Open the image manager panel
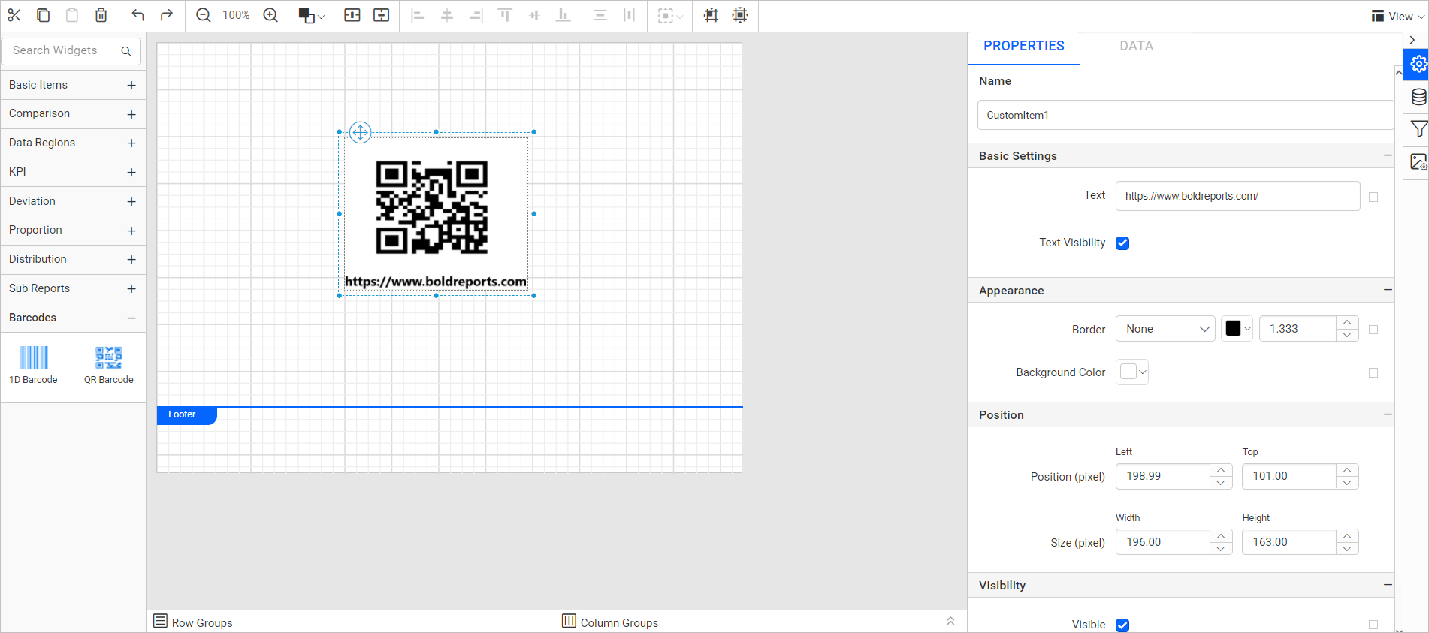1429x633 pixels. coord(1418,161)
